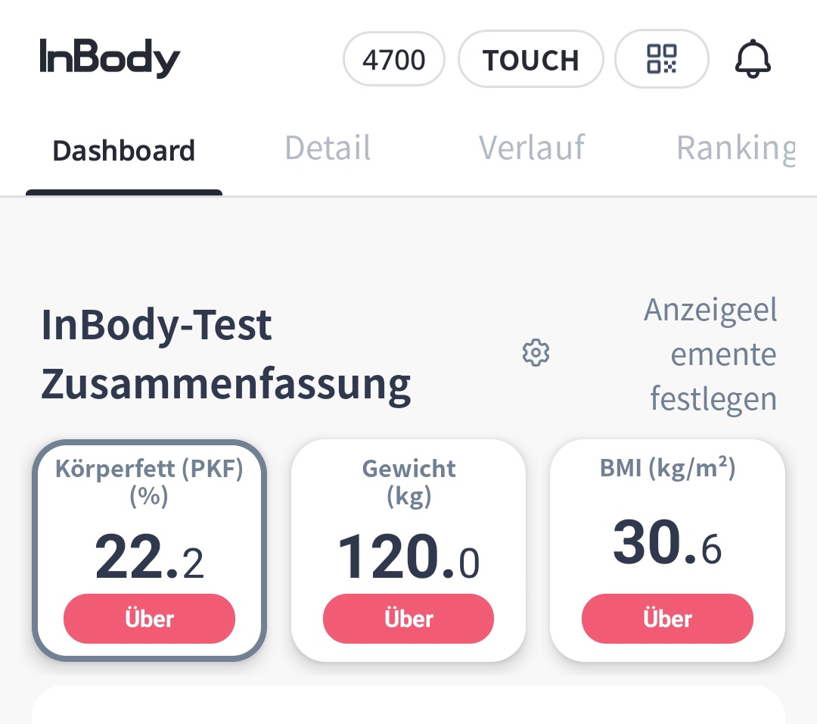This screenshot has width=817, height=724.
Task: Tap the 4700 points pill
Action: pyautogui.click(x=394, y=59)
